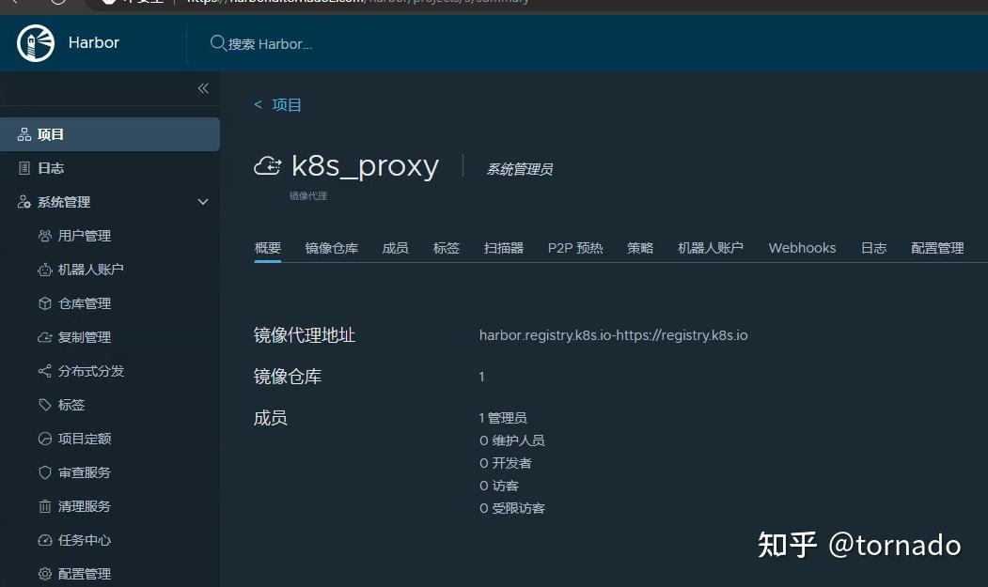
Task: Collapse the left sidebar with « chevron
Action: pos(202,88)
